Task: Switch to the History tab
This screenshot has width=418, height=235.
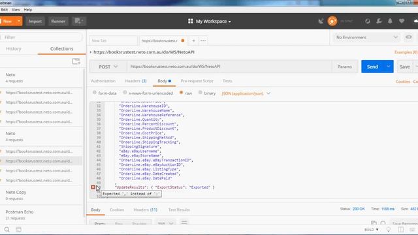Action: [14, 49]
